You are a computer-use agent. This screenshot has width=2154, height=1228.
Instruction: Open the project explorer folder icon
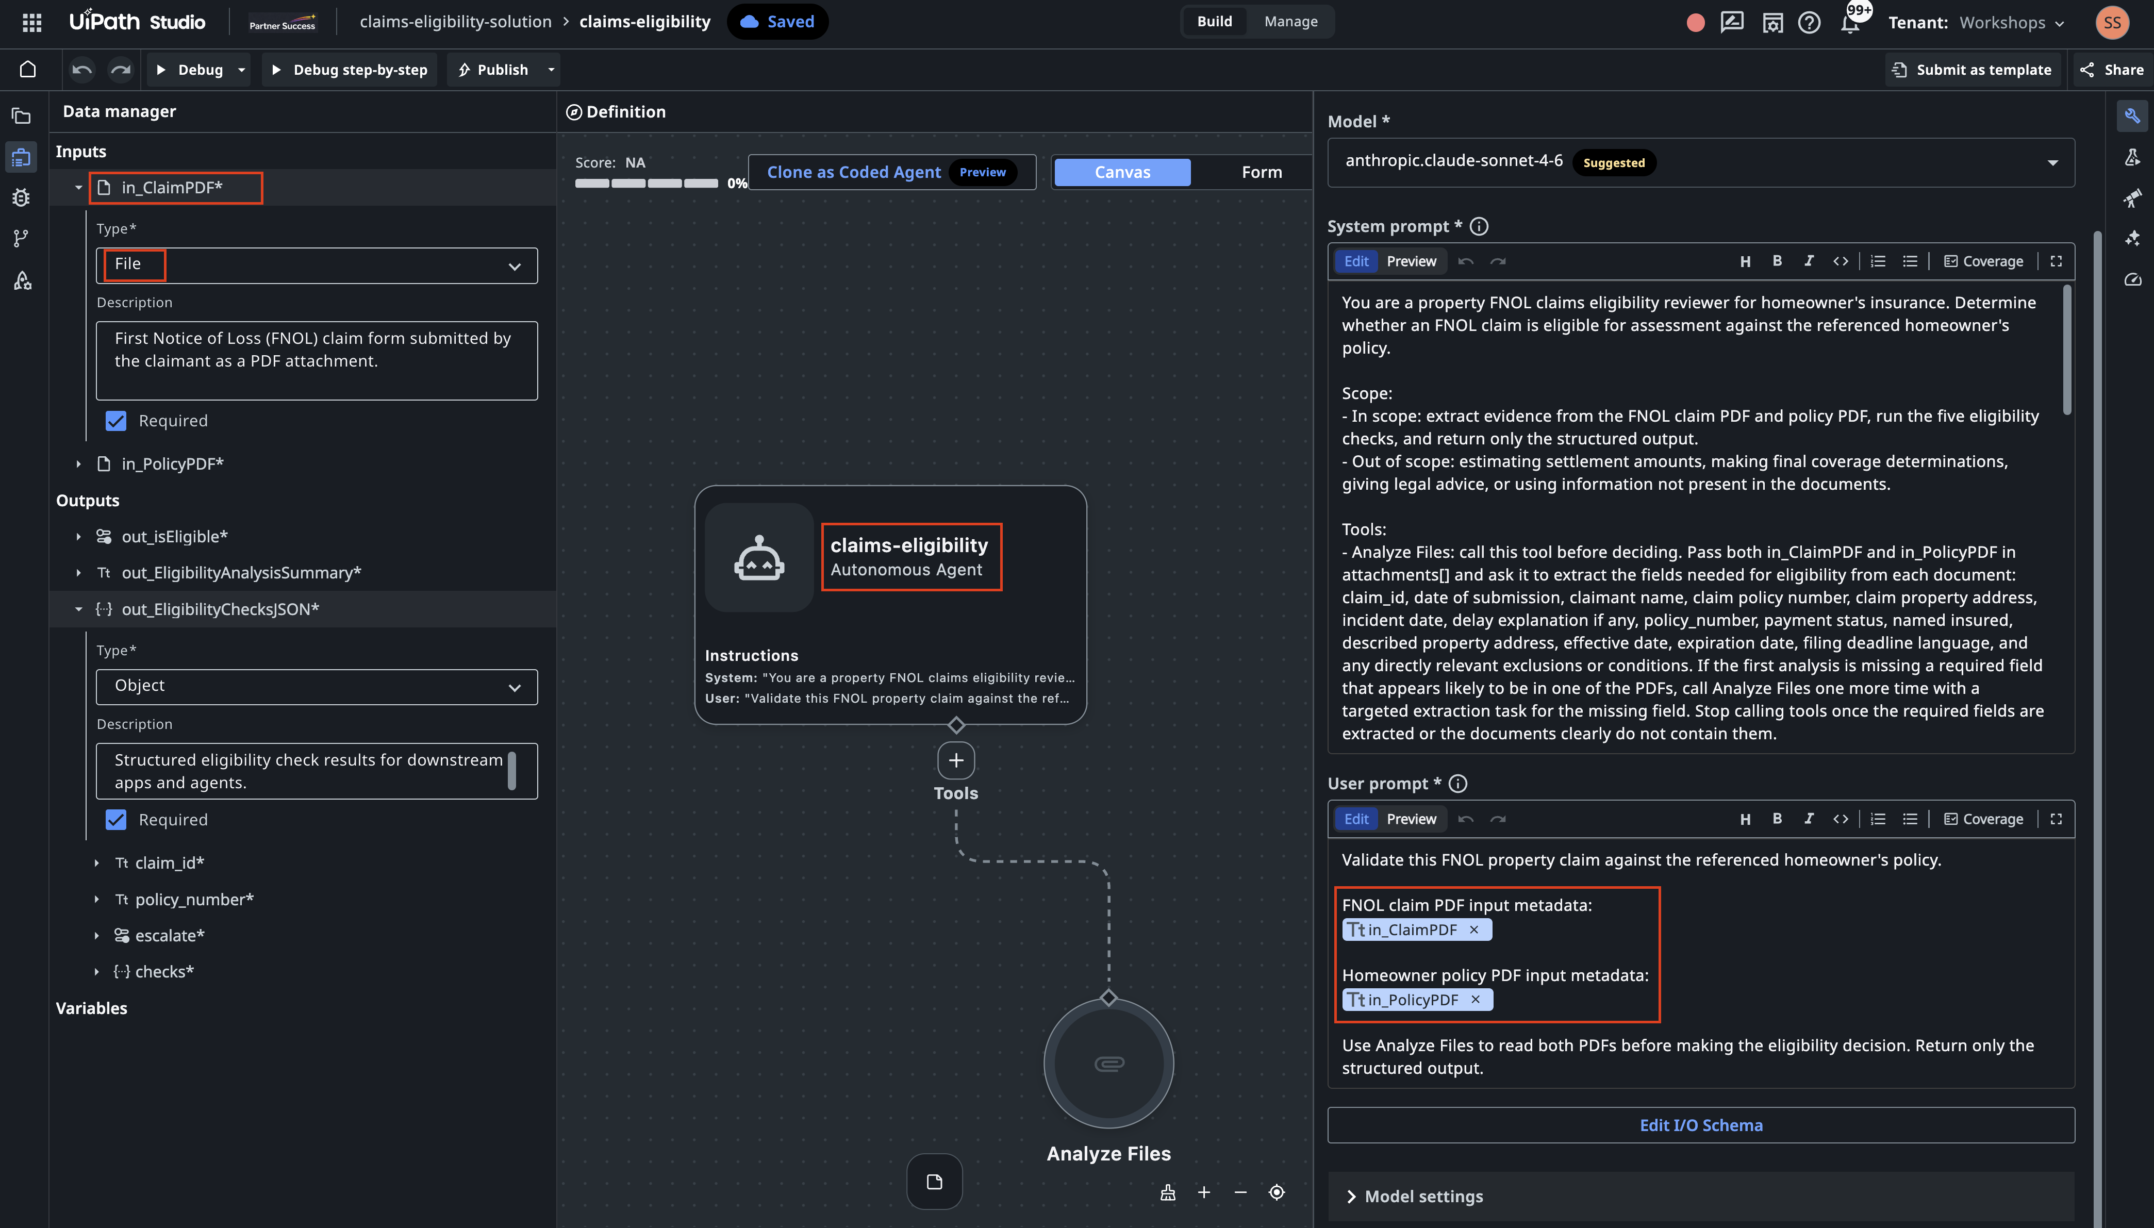point(22,117)
